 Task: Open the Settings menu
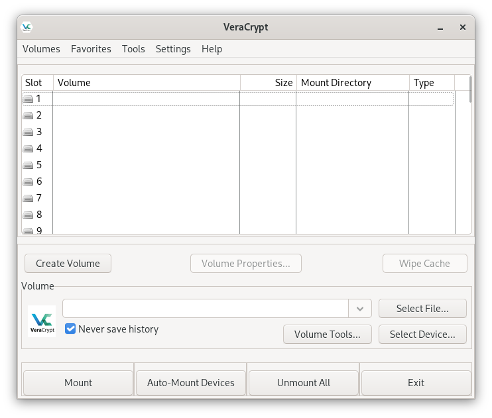click(x=173, y=49)
